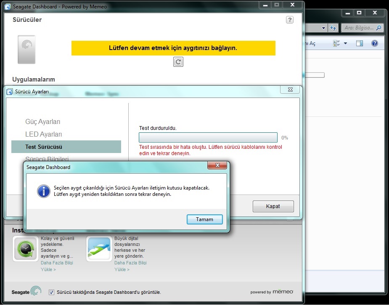This screenshot has height=306, width=389.
Task: Click the file sharing airplane app icon
Action: point(99,249)
